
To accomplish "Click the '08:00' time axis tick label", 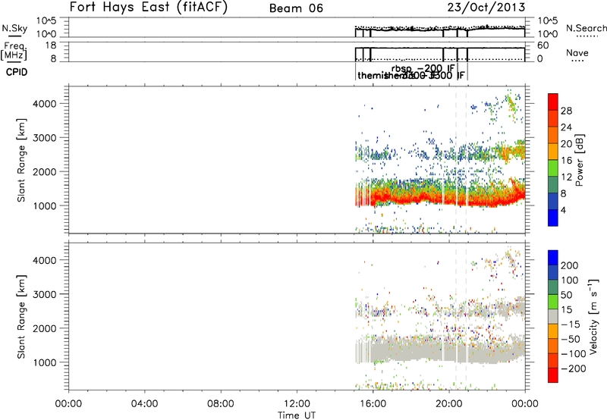I will pos(221,404).
